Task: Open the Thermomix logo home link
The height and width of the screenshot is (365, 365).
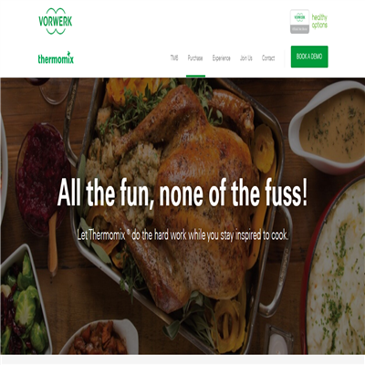Action: pos(56,57)
